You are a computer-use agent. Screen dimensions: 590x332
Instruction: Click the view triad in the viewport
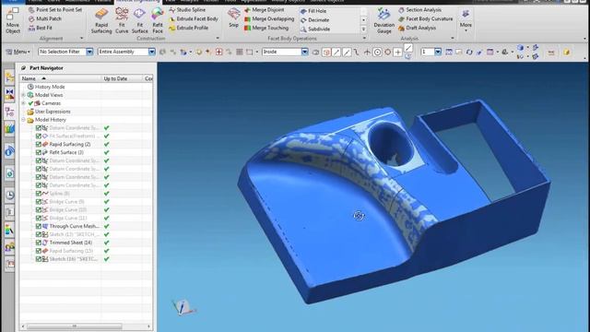pyautogui.click(x=183, y=307)
